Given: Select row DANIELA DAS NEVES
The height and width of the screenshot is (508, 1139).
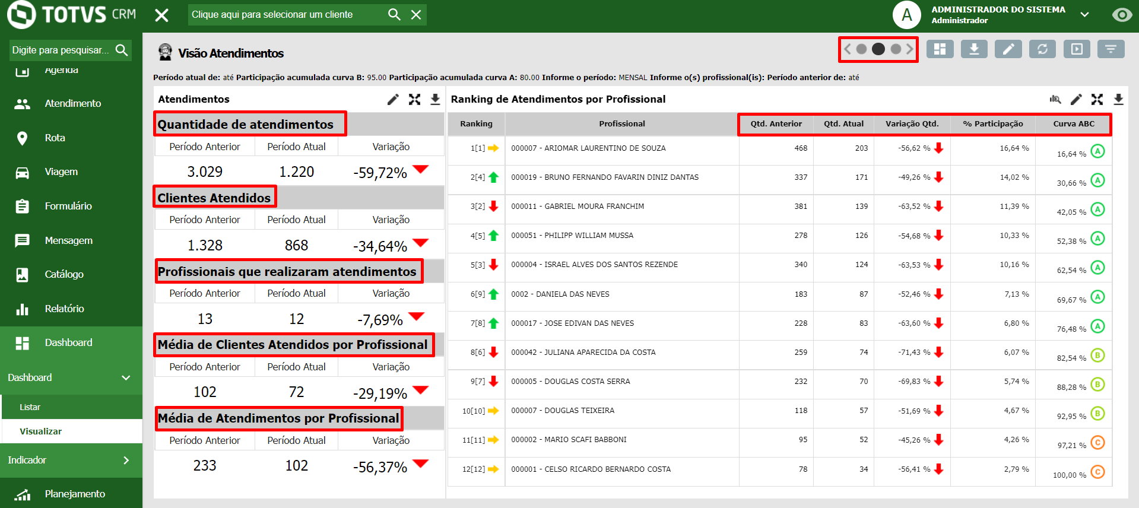Looking at the screenshot, I should pos(779,296).
